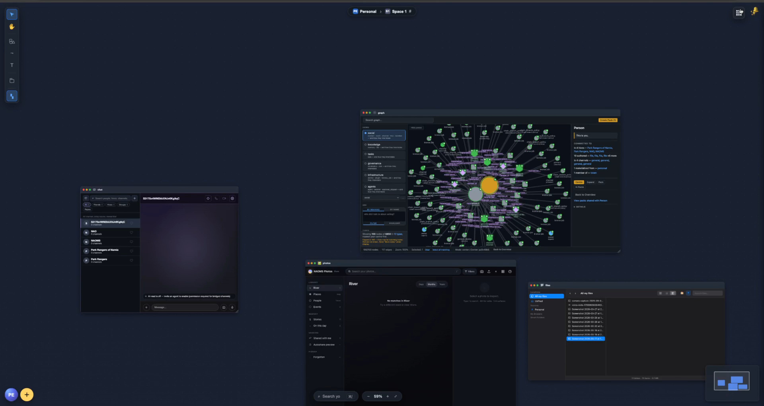The width and height of the screenshot is (764, 406).
Task: Click the Create Pack button in graph
Action: pos(608,120)
